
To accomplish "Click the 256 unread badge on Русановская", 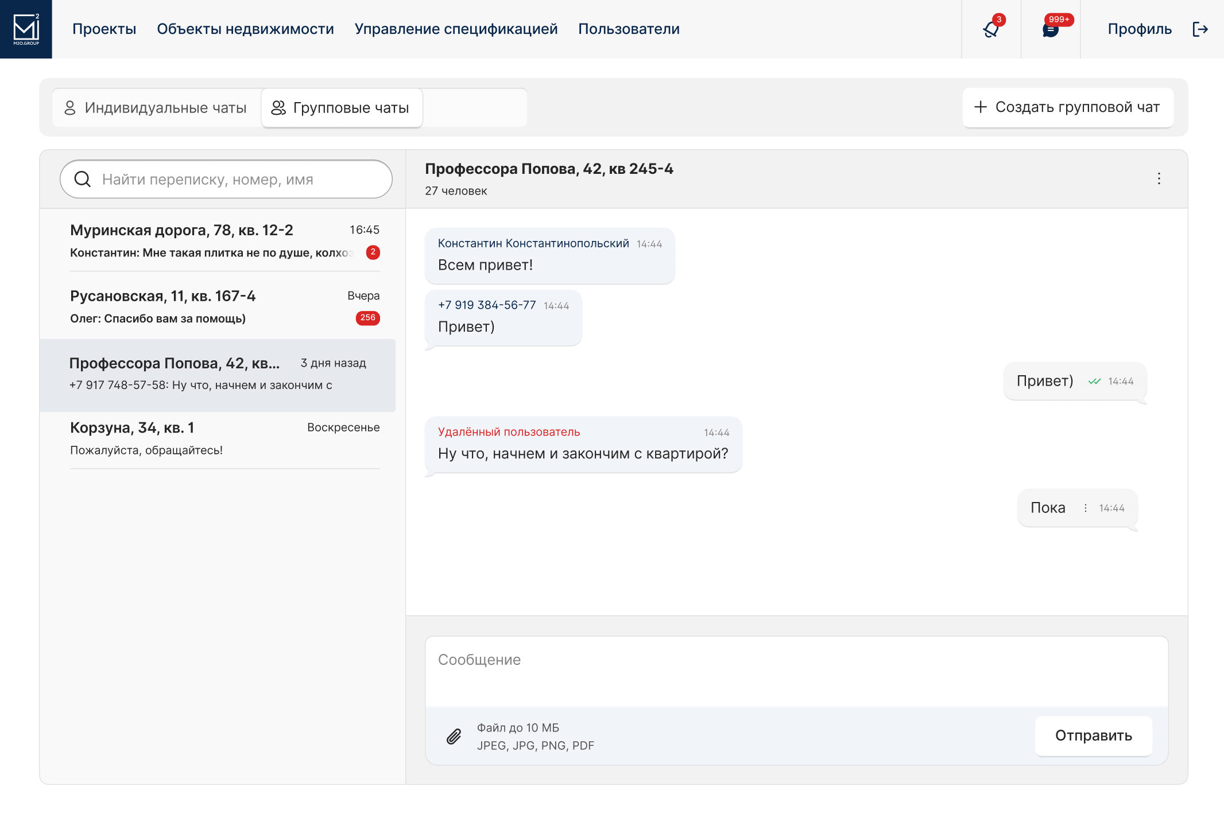I will (368, 318).
